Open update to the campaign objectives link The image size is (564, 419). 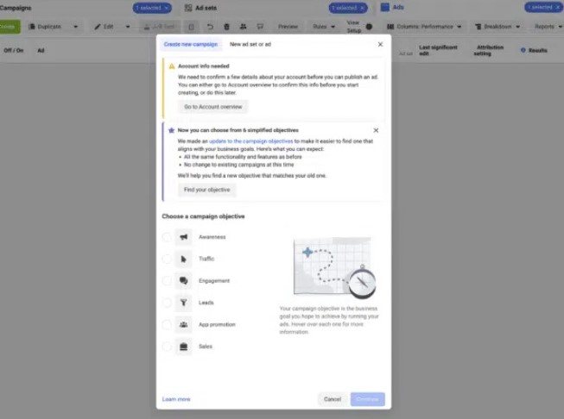pyautogui.click(x=251, y=141)
